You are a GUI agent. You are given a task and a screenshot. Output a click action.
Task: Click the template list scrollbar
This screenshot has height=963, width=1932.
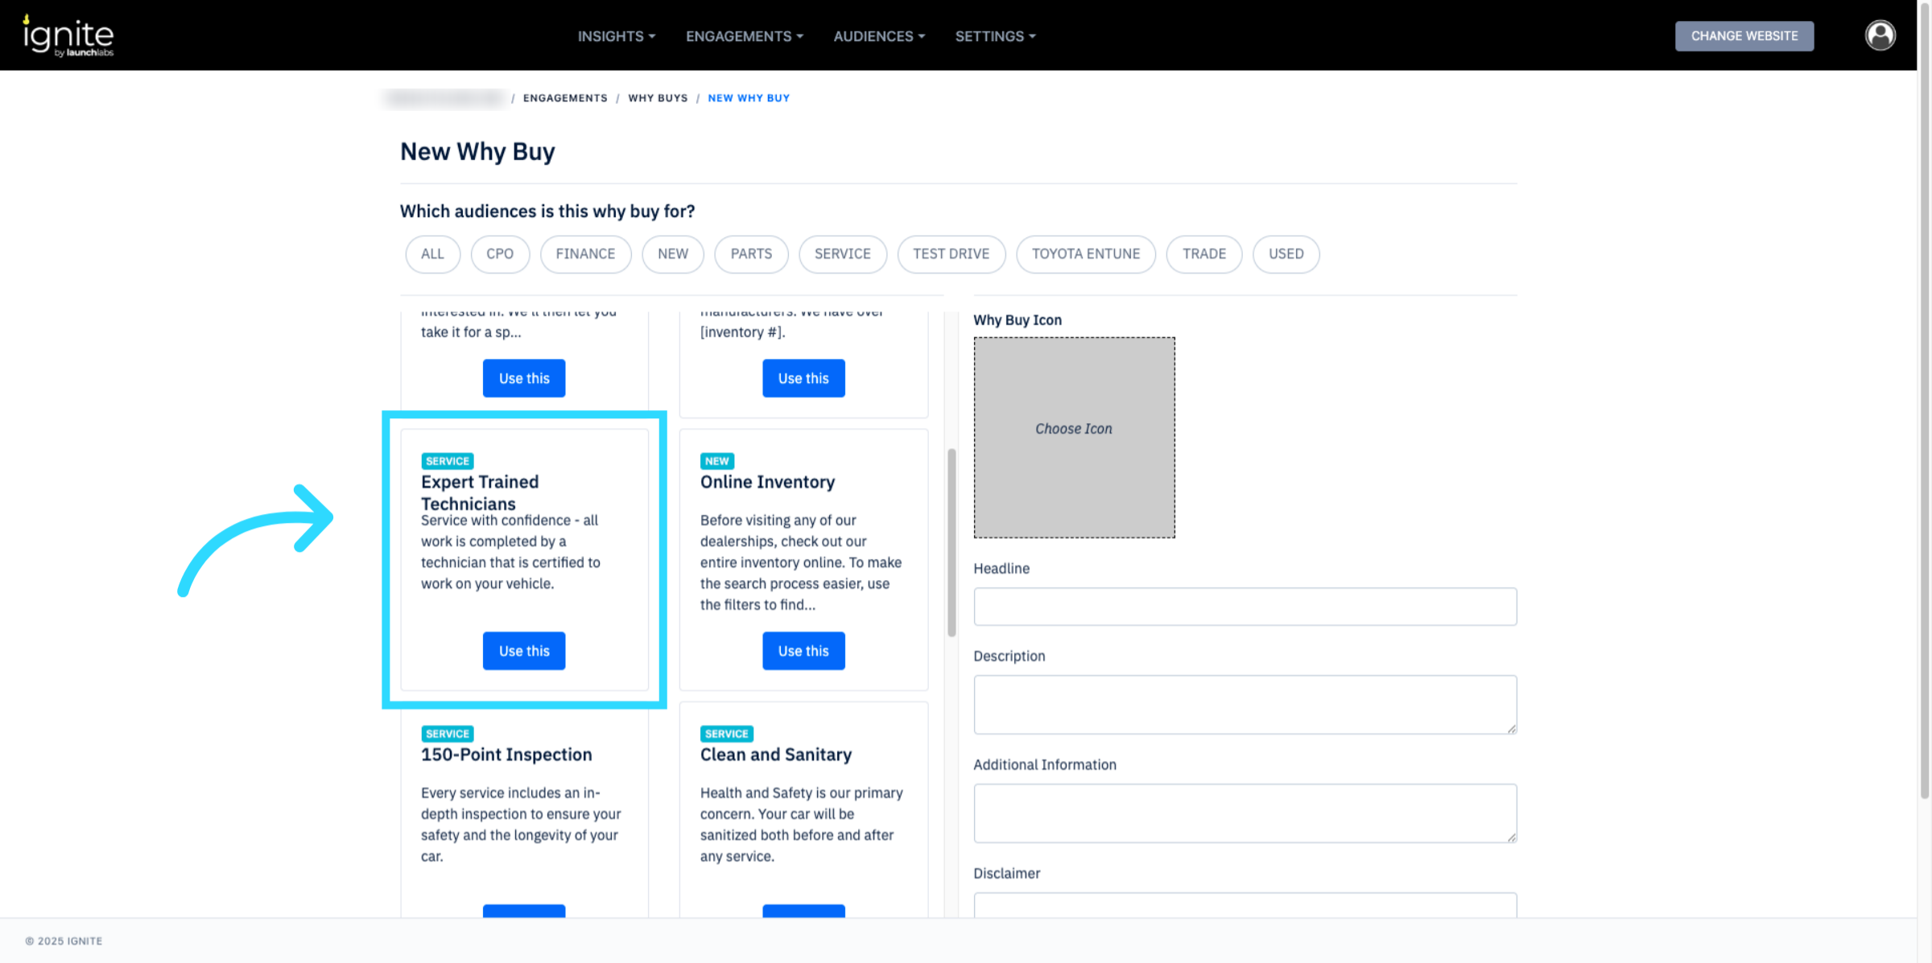952,542
